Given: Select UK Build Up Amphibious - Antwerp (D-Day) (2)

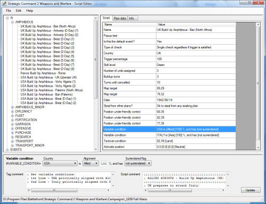Looking at the screenshot, I should point(49,35).
